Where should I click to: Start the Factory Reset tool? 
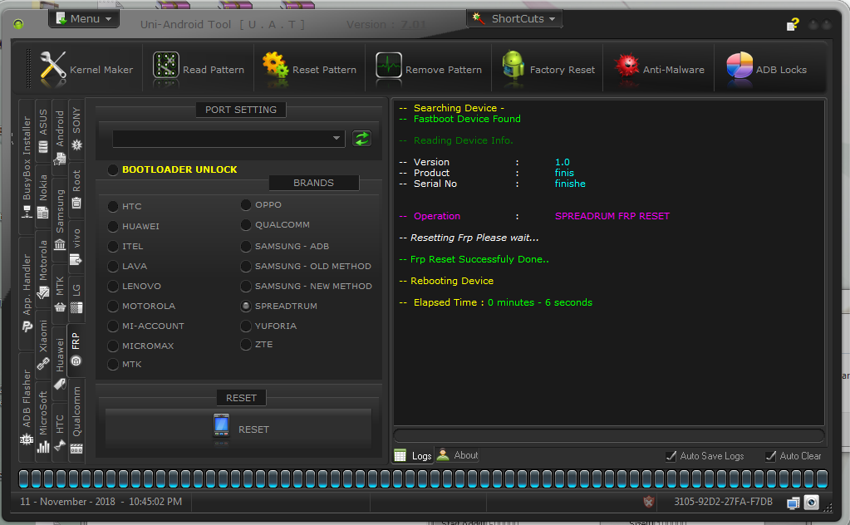(548, 69)
